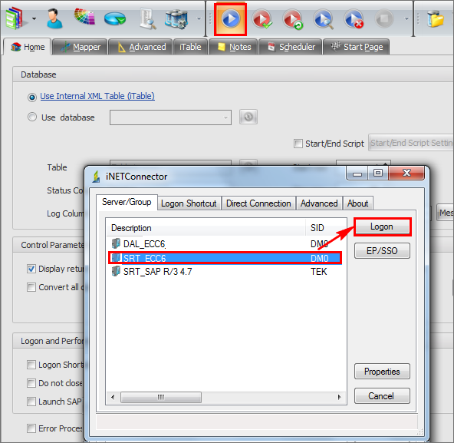Screen dimensions: 454x443
Task: Uncheck the Display return checkbox
Action: (x=31, y=269)
